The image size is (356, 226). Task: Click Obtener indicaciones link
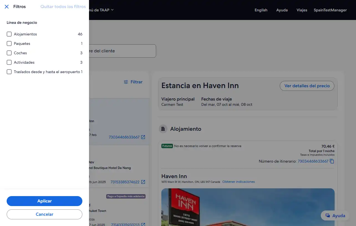[x=238, y=182]
